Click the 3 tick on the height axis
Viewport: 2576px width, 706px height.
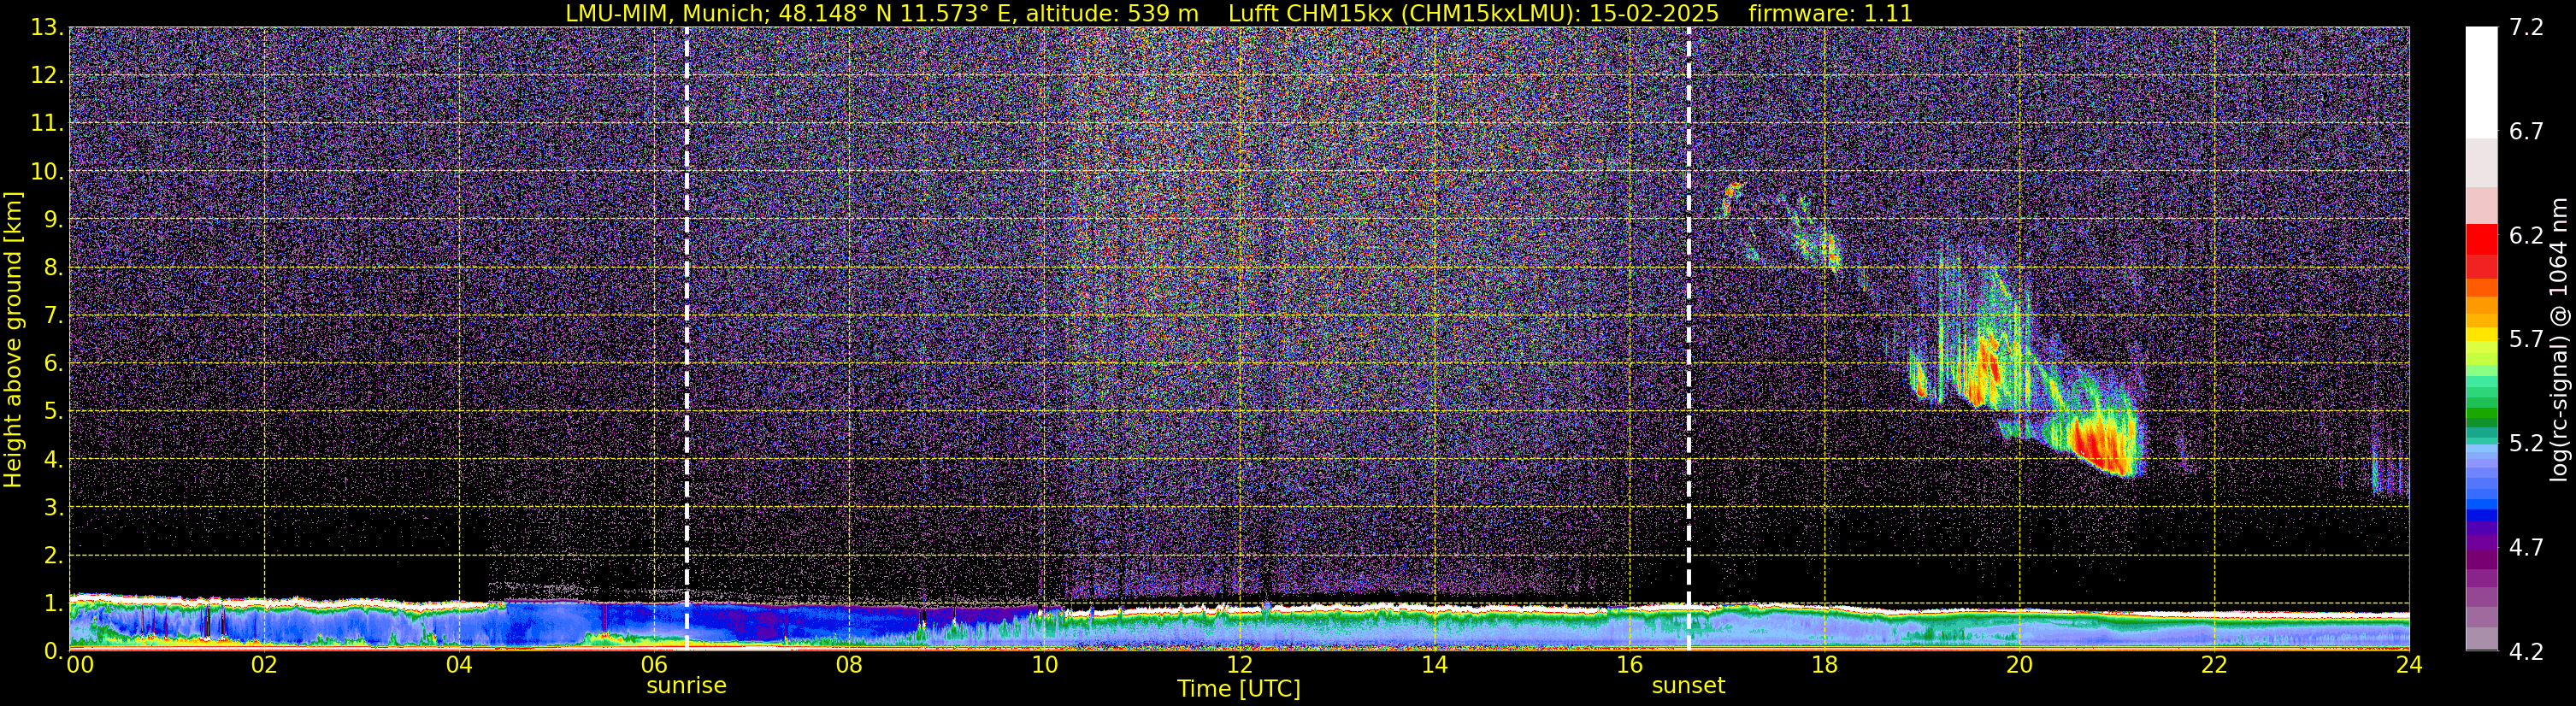click(x=52, y=508)
